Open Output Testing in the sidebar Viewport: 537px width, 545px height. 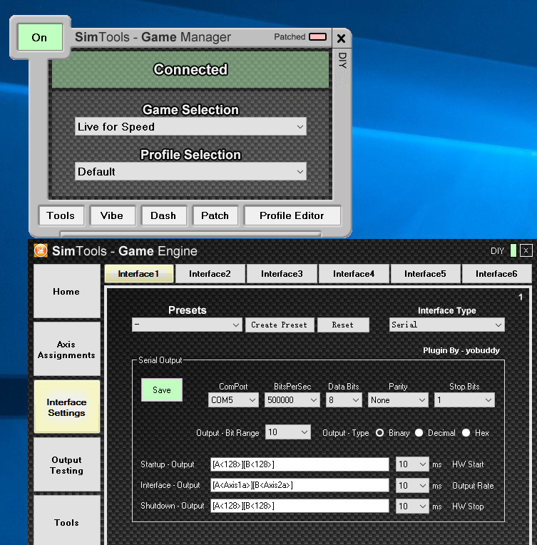point(66,464)
